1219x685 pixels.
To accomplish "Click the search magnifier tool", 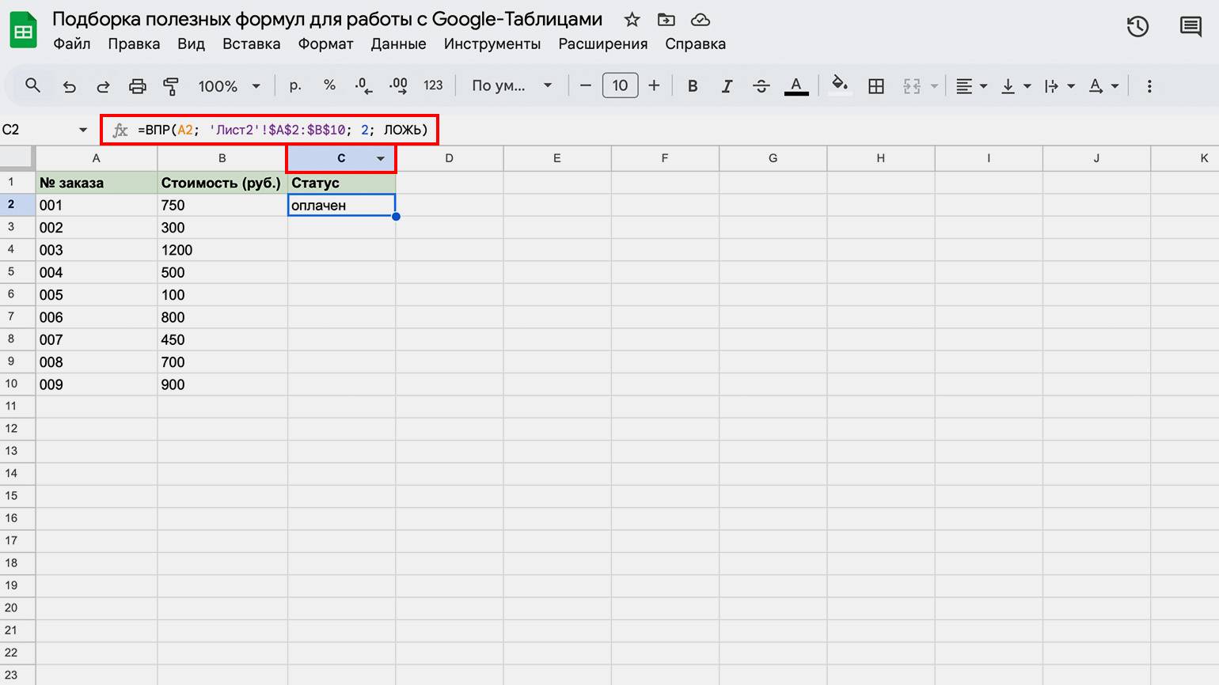I will click(32, 85).
